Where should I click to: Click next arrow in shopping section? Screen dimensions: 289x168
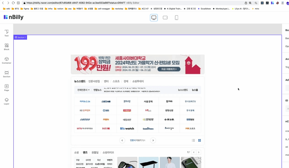pos(199,152)
